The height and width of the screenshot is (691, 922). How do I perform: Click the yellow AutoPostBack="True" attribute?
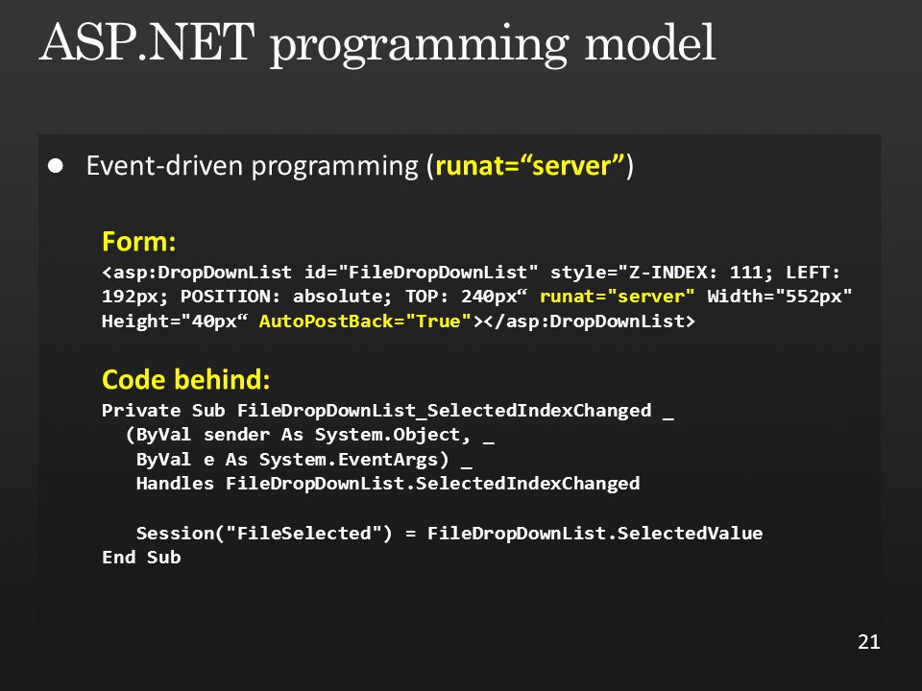[365, 322]
